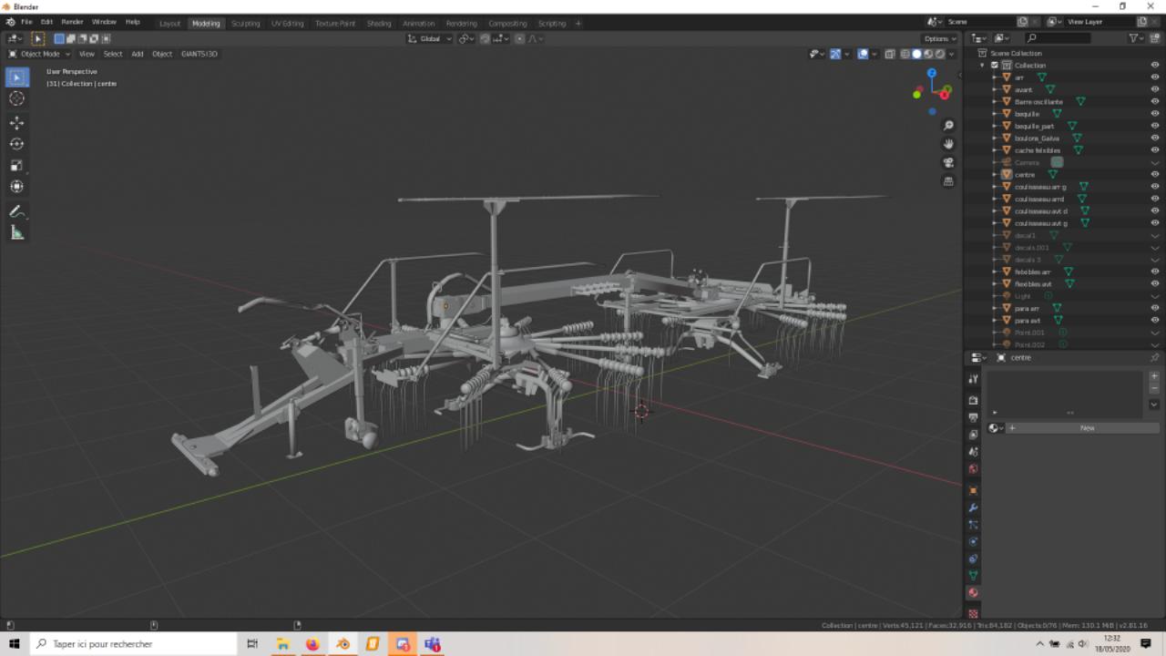
Task: Select the 3D Cursor tool
Action: coord(16,98)
